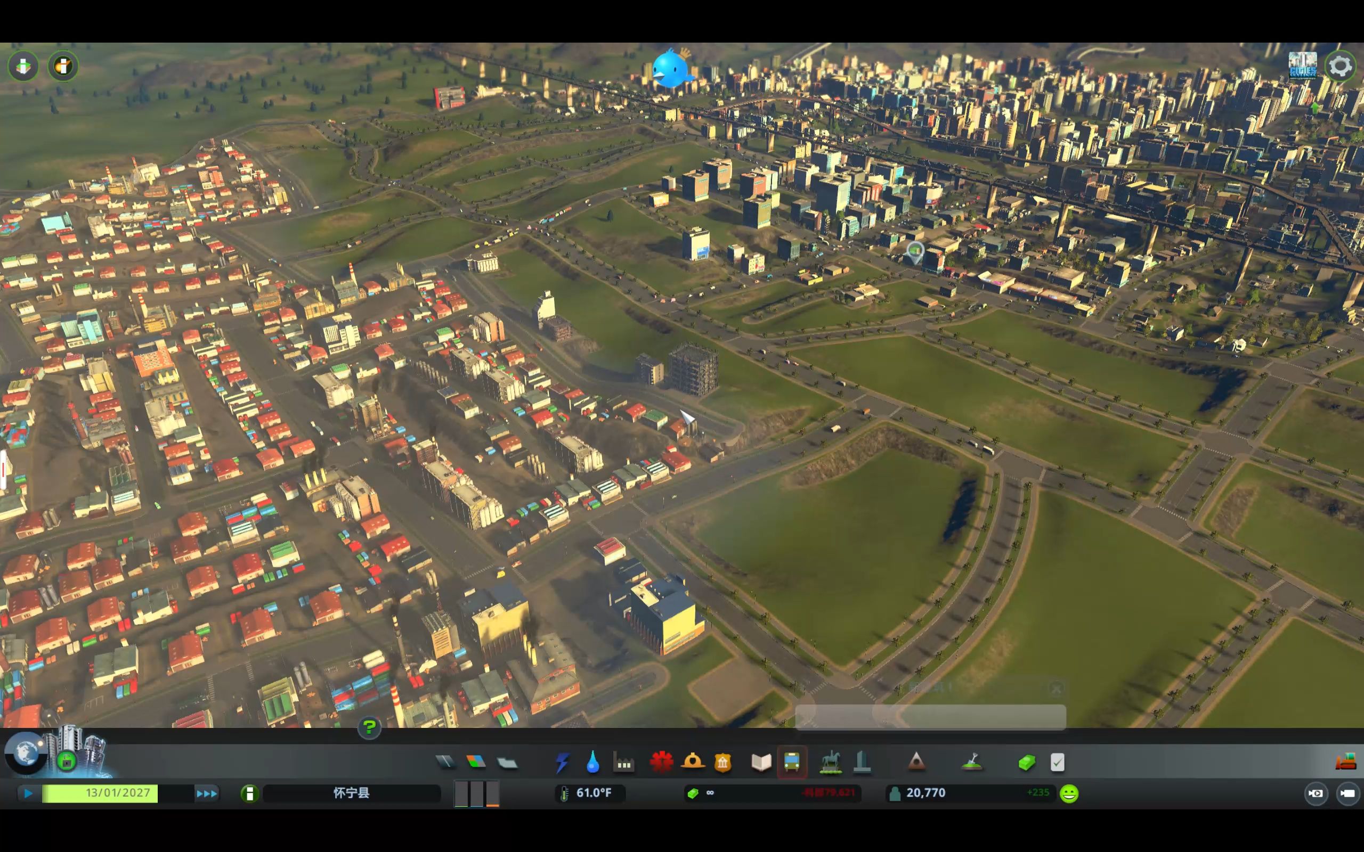Open the globe areas view
Screen dimensions: 1364x852
point(25,753)
